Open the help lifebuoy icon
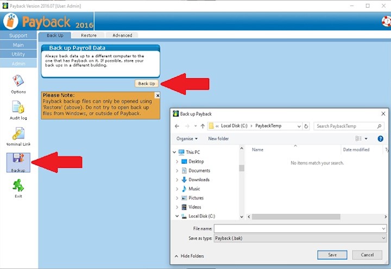The height and width of the screenshot is (269, 391). point(386,22)
